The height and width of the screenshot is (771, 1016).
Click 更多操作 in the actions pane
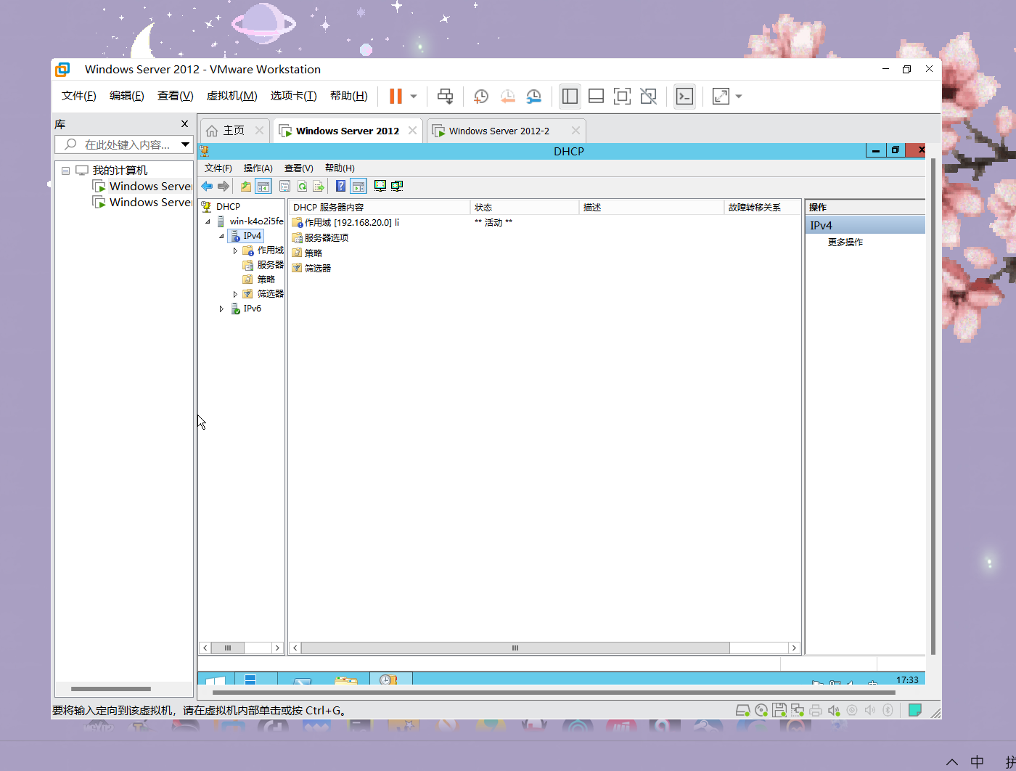[845, 242]
